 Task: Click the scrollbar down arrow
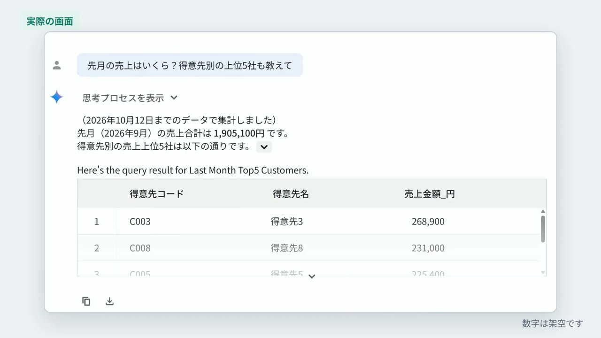tap(543, 272)
